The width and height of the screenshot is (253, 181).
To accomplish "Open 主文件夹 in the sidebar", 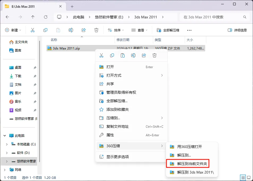I will (x=18, y=42).
